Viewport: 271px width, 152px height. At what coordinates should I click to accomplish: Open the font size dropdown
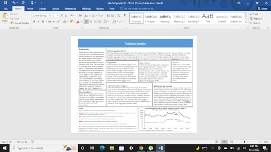58,16
